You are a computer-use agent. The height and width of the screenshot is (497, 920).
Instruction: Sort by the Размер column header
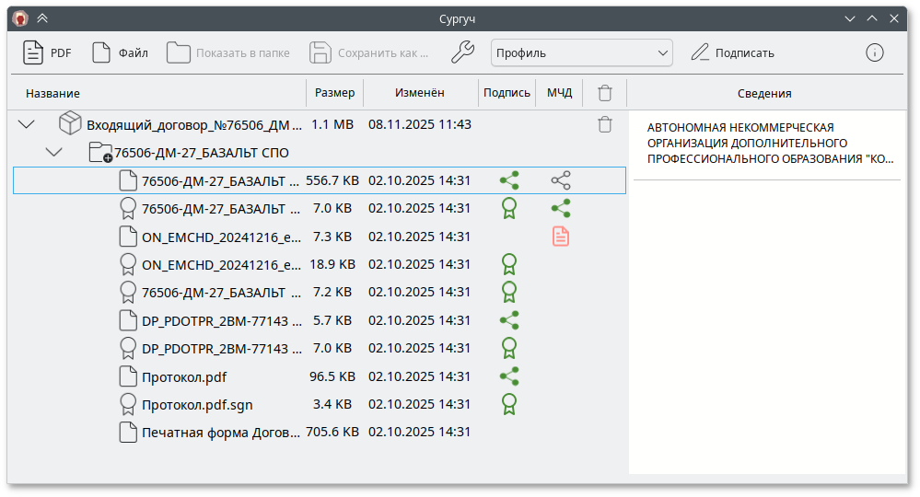pos(334,93)
